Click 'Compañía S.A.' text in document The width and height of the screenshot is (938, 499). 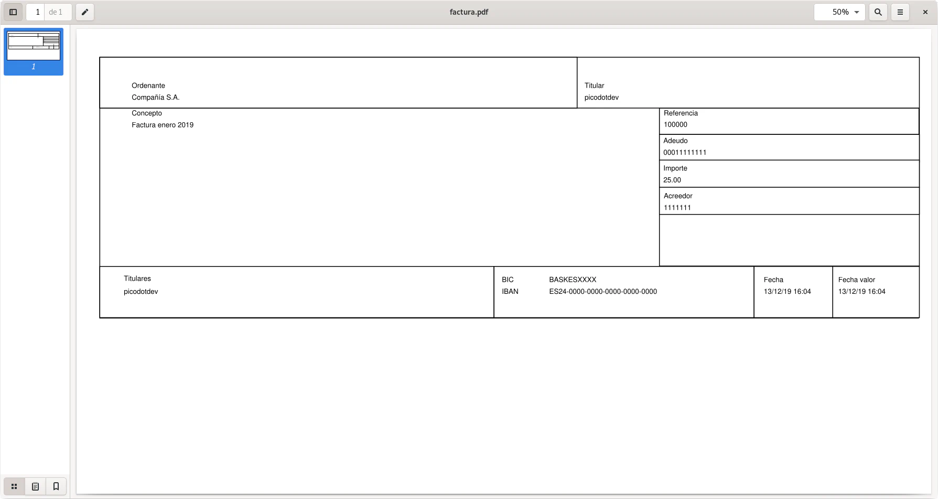point(156,98)
